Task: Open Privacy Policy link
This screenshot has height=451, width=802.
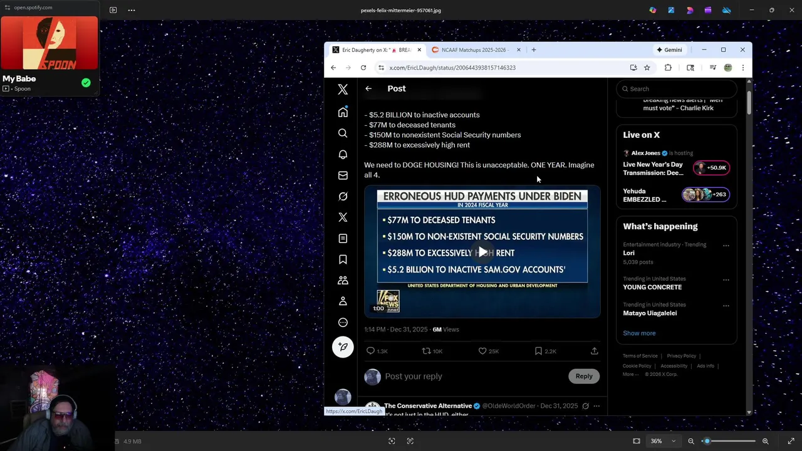Action: 681,356
